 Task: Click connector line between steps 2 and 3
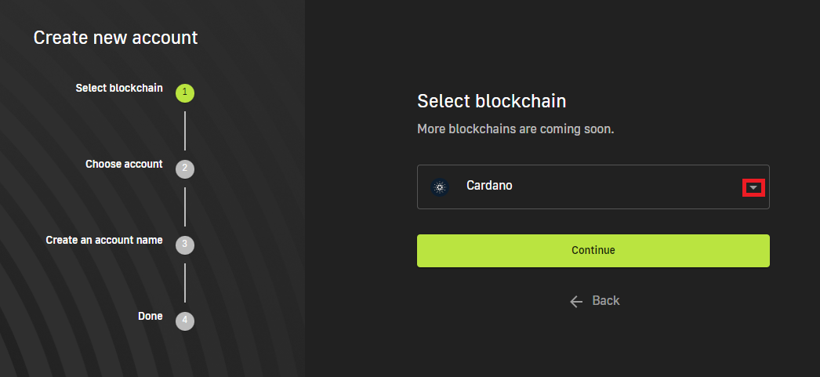tap(185, 206)
